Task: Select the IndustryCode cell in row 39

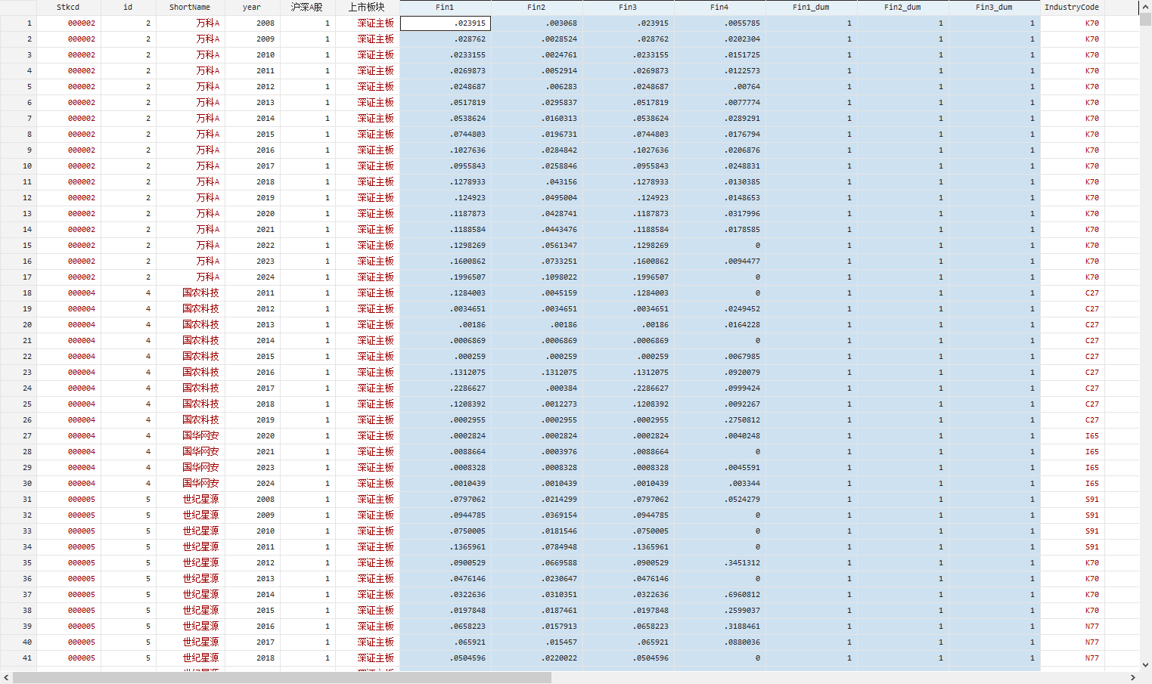Action: click(x=1072, y=627)
